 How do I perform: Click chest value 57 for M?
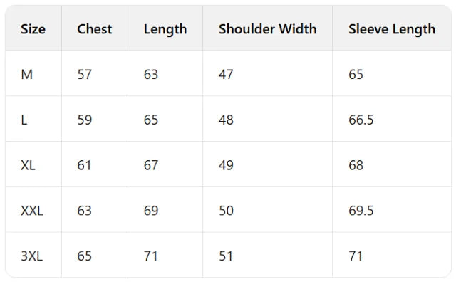[84, 75]
